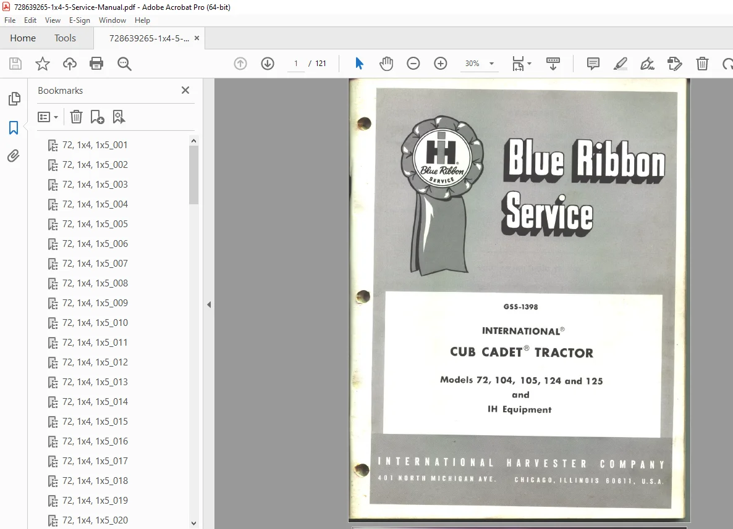Delete selected bookmark with trash icon

[x=76, y=117]
